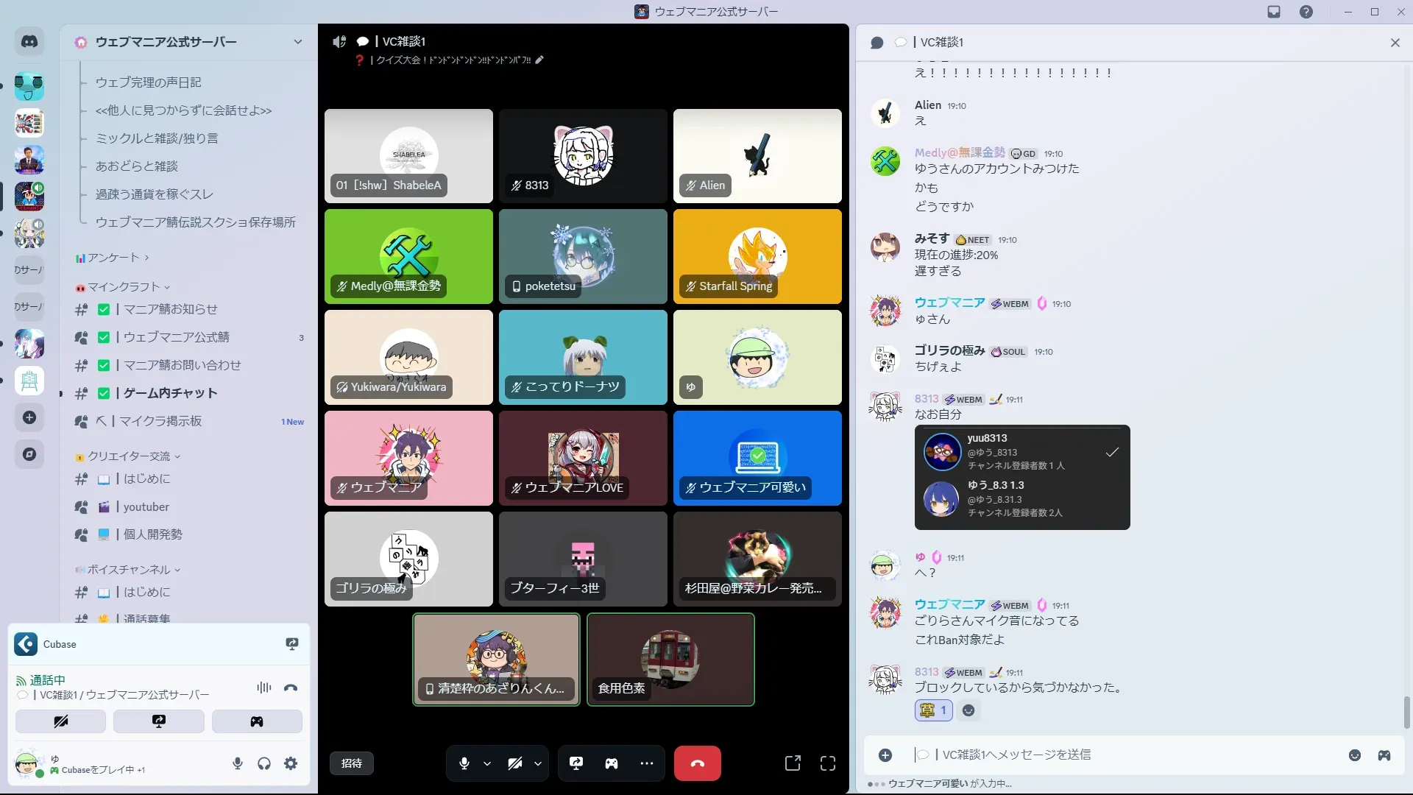
Task: Click the 招待 invite button
Action: point(352,763)
